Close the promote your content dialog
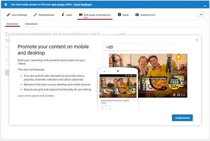The height and width of the screenshot is (141, 210). 197,40
